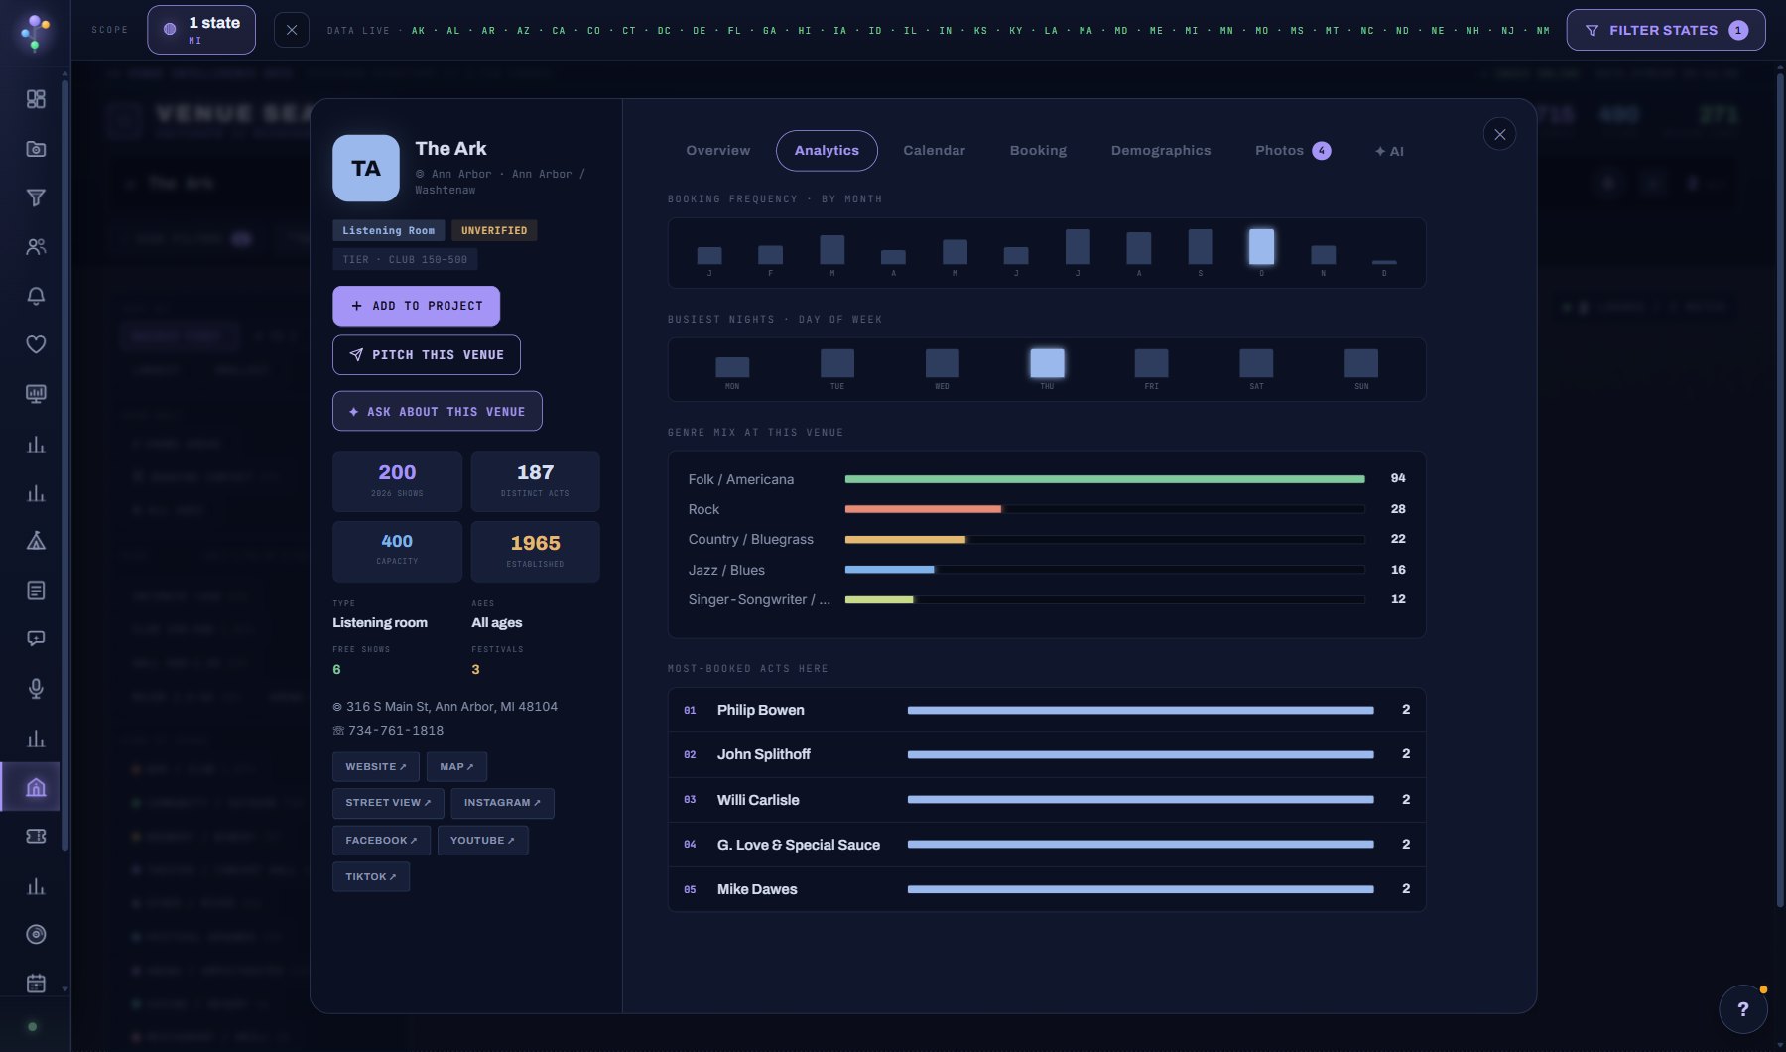Open the tent icon in sidebar
Viewport: 1786px width, 1052px height.
click(36, 541)
